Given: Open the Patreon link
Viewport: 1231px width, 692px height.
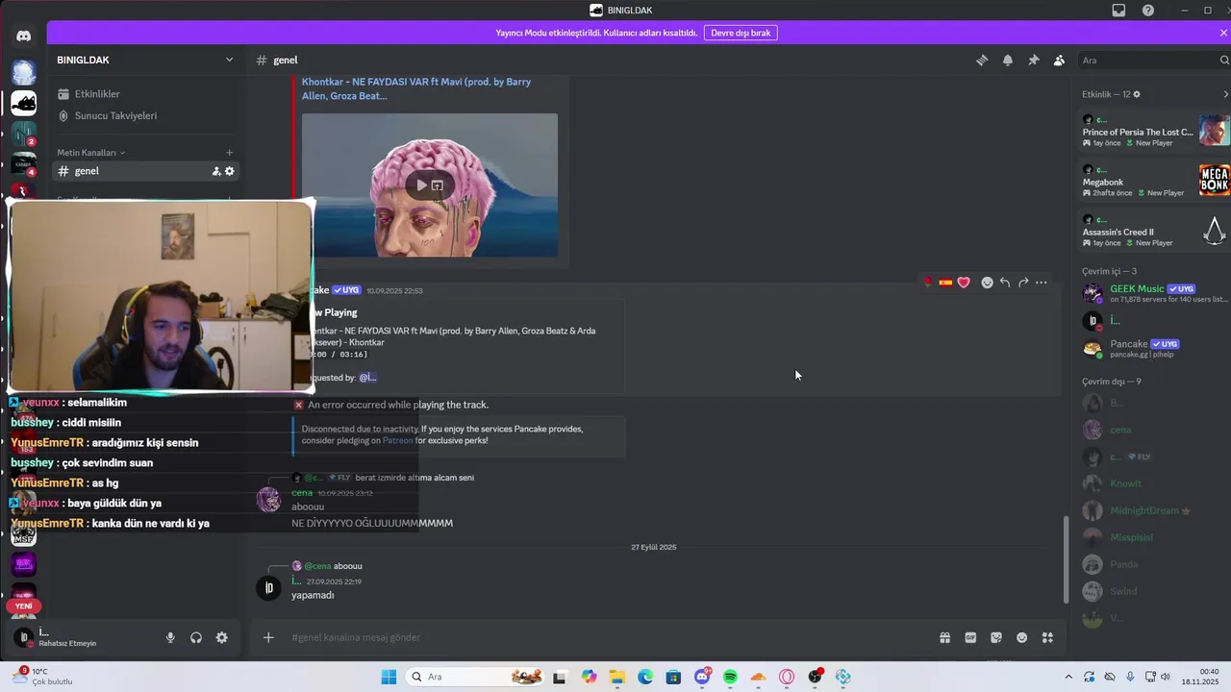Looking at the screenshot, I should [397, 440].
